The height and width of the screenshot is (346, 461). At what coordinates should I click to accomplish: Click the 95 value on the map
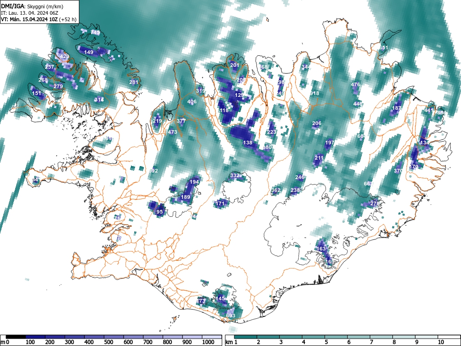point(160,212)
